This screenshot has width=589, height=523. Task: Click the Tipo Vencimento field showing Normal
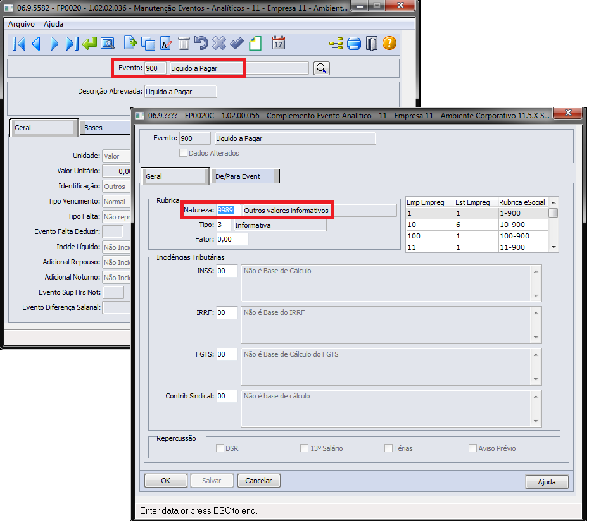(x=117, y=202)
